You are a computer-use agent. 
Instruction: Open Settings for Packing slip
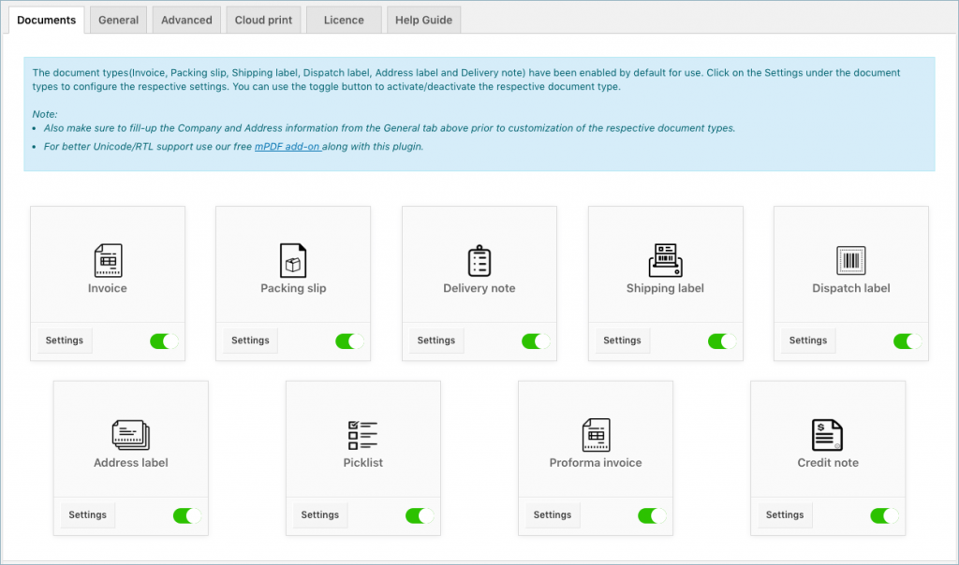pos(250,340)
